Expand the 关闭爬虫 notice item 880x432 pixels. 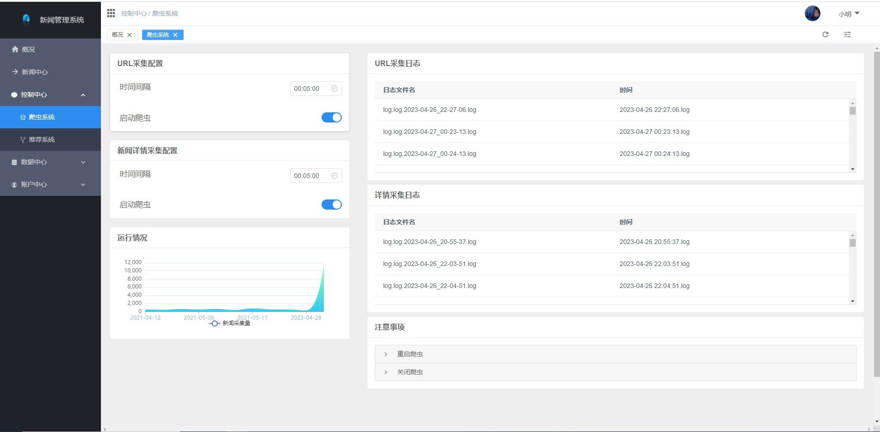(410, 372)
